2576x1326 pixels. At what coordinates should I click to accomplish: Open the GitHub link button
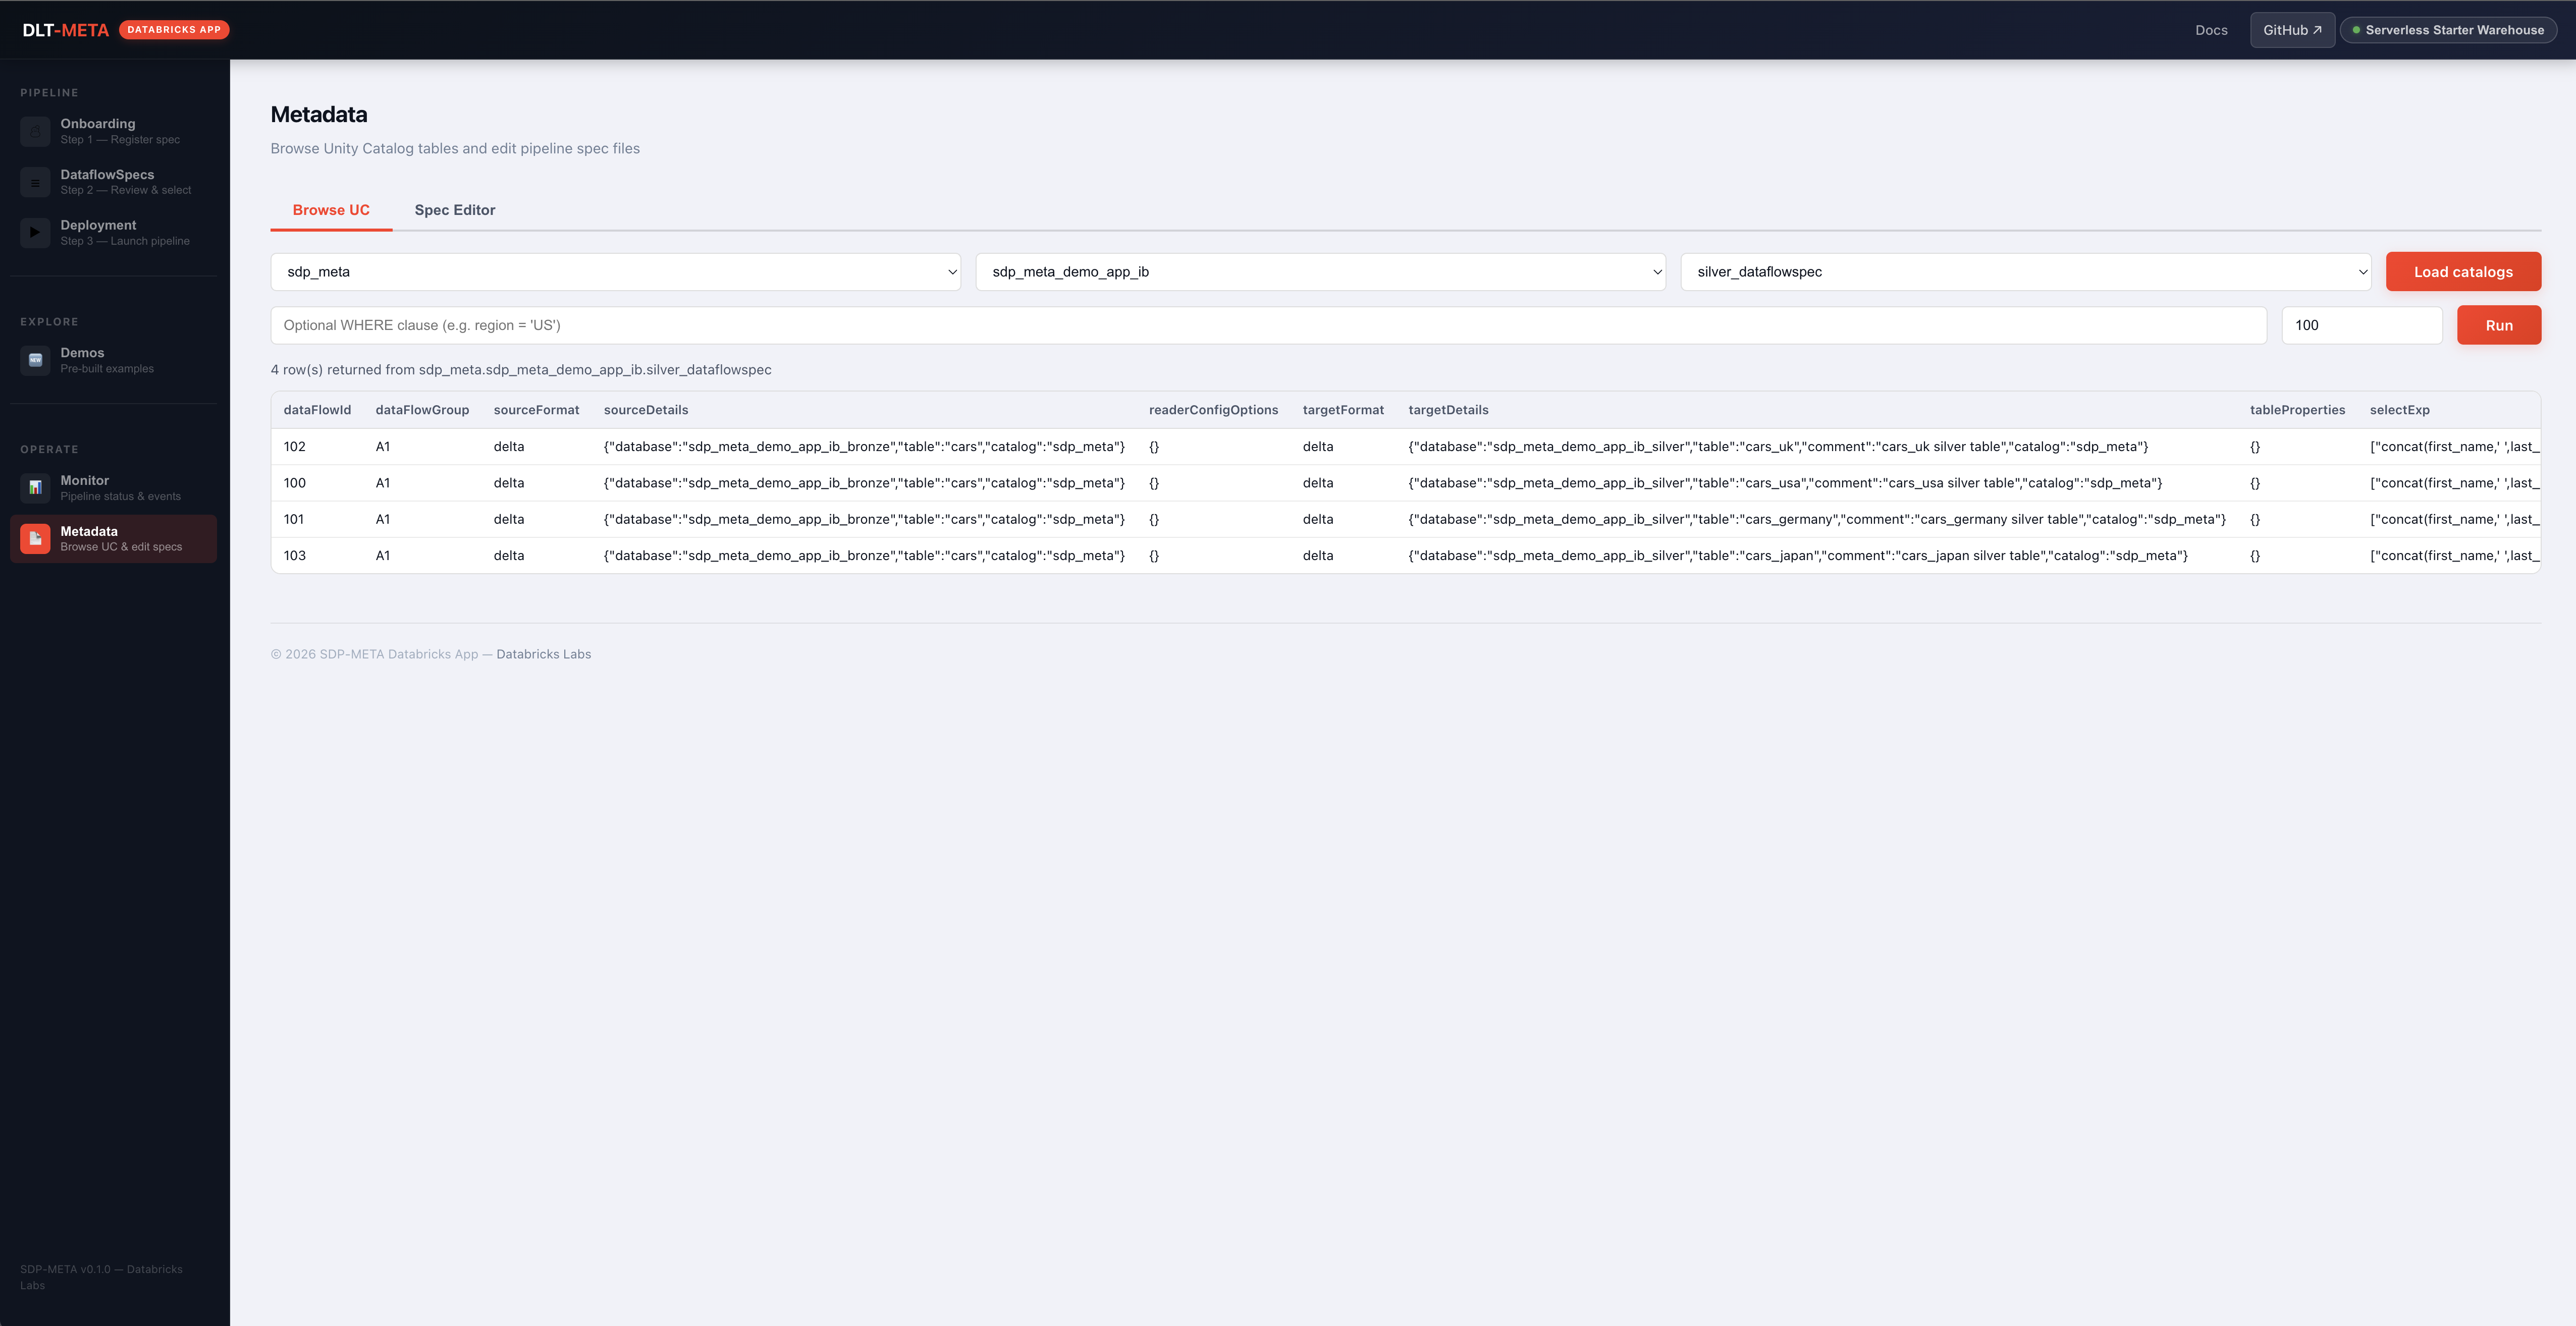pyautogui.click(x=2292, y=30)
